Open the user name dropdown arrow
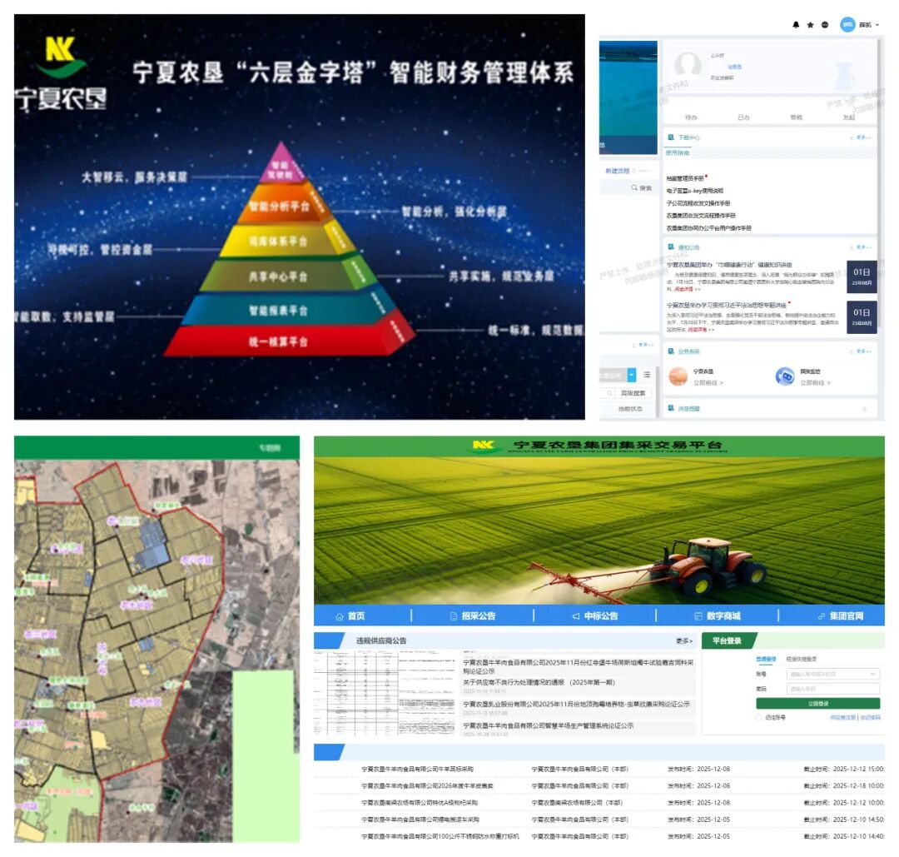This screenshot has height=857, width=899. (877, 25)
